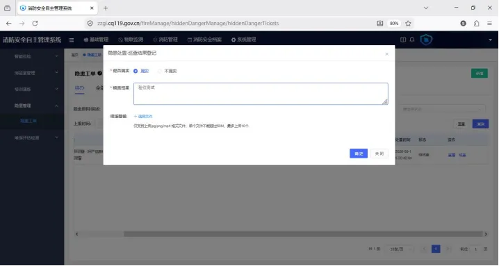
Task: Collapse the 隐患管理 sidebar section
Action: point(32,106)
